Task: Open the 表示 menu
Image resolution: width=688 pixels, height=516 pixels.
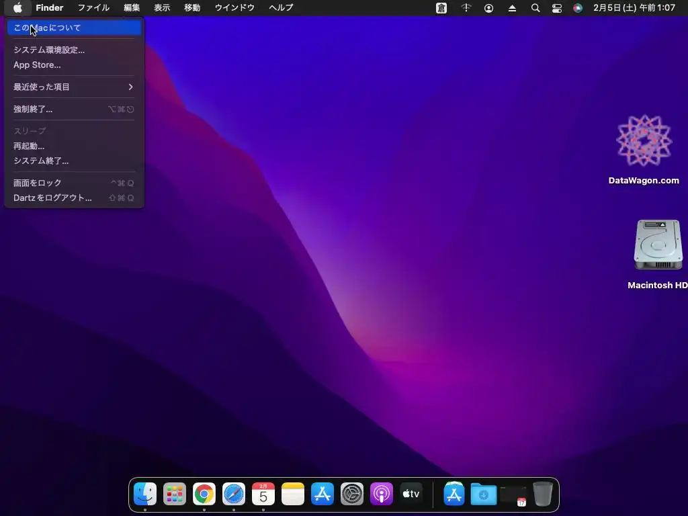Action: pos(162,7)
